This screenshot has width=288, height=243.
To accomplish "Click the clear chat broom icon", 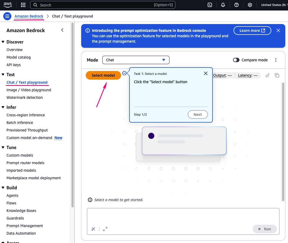I will [x=267, y=75].
